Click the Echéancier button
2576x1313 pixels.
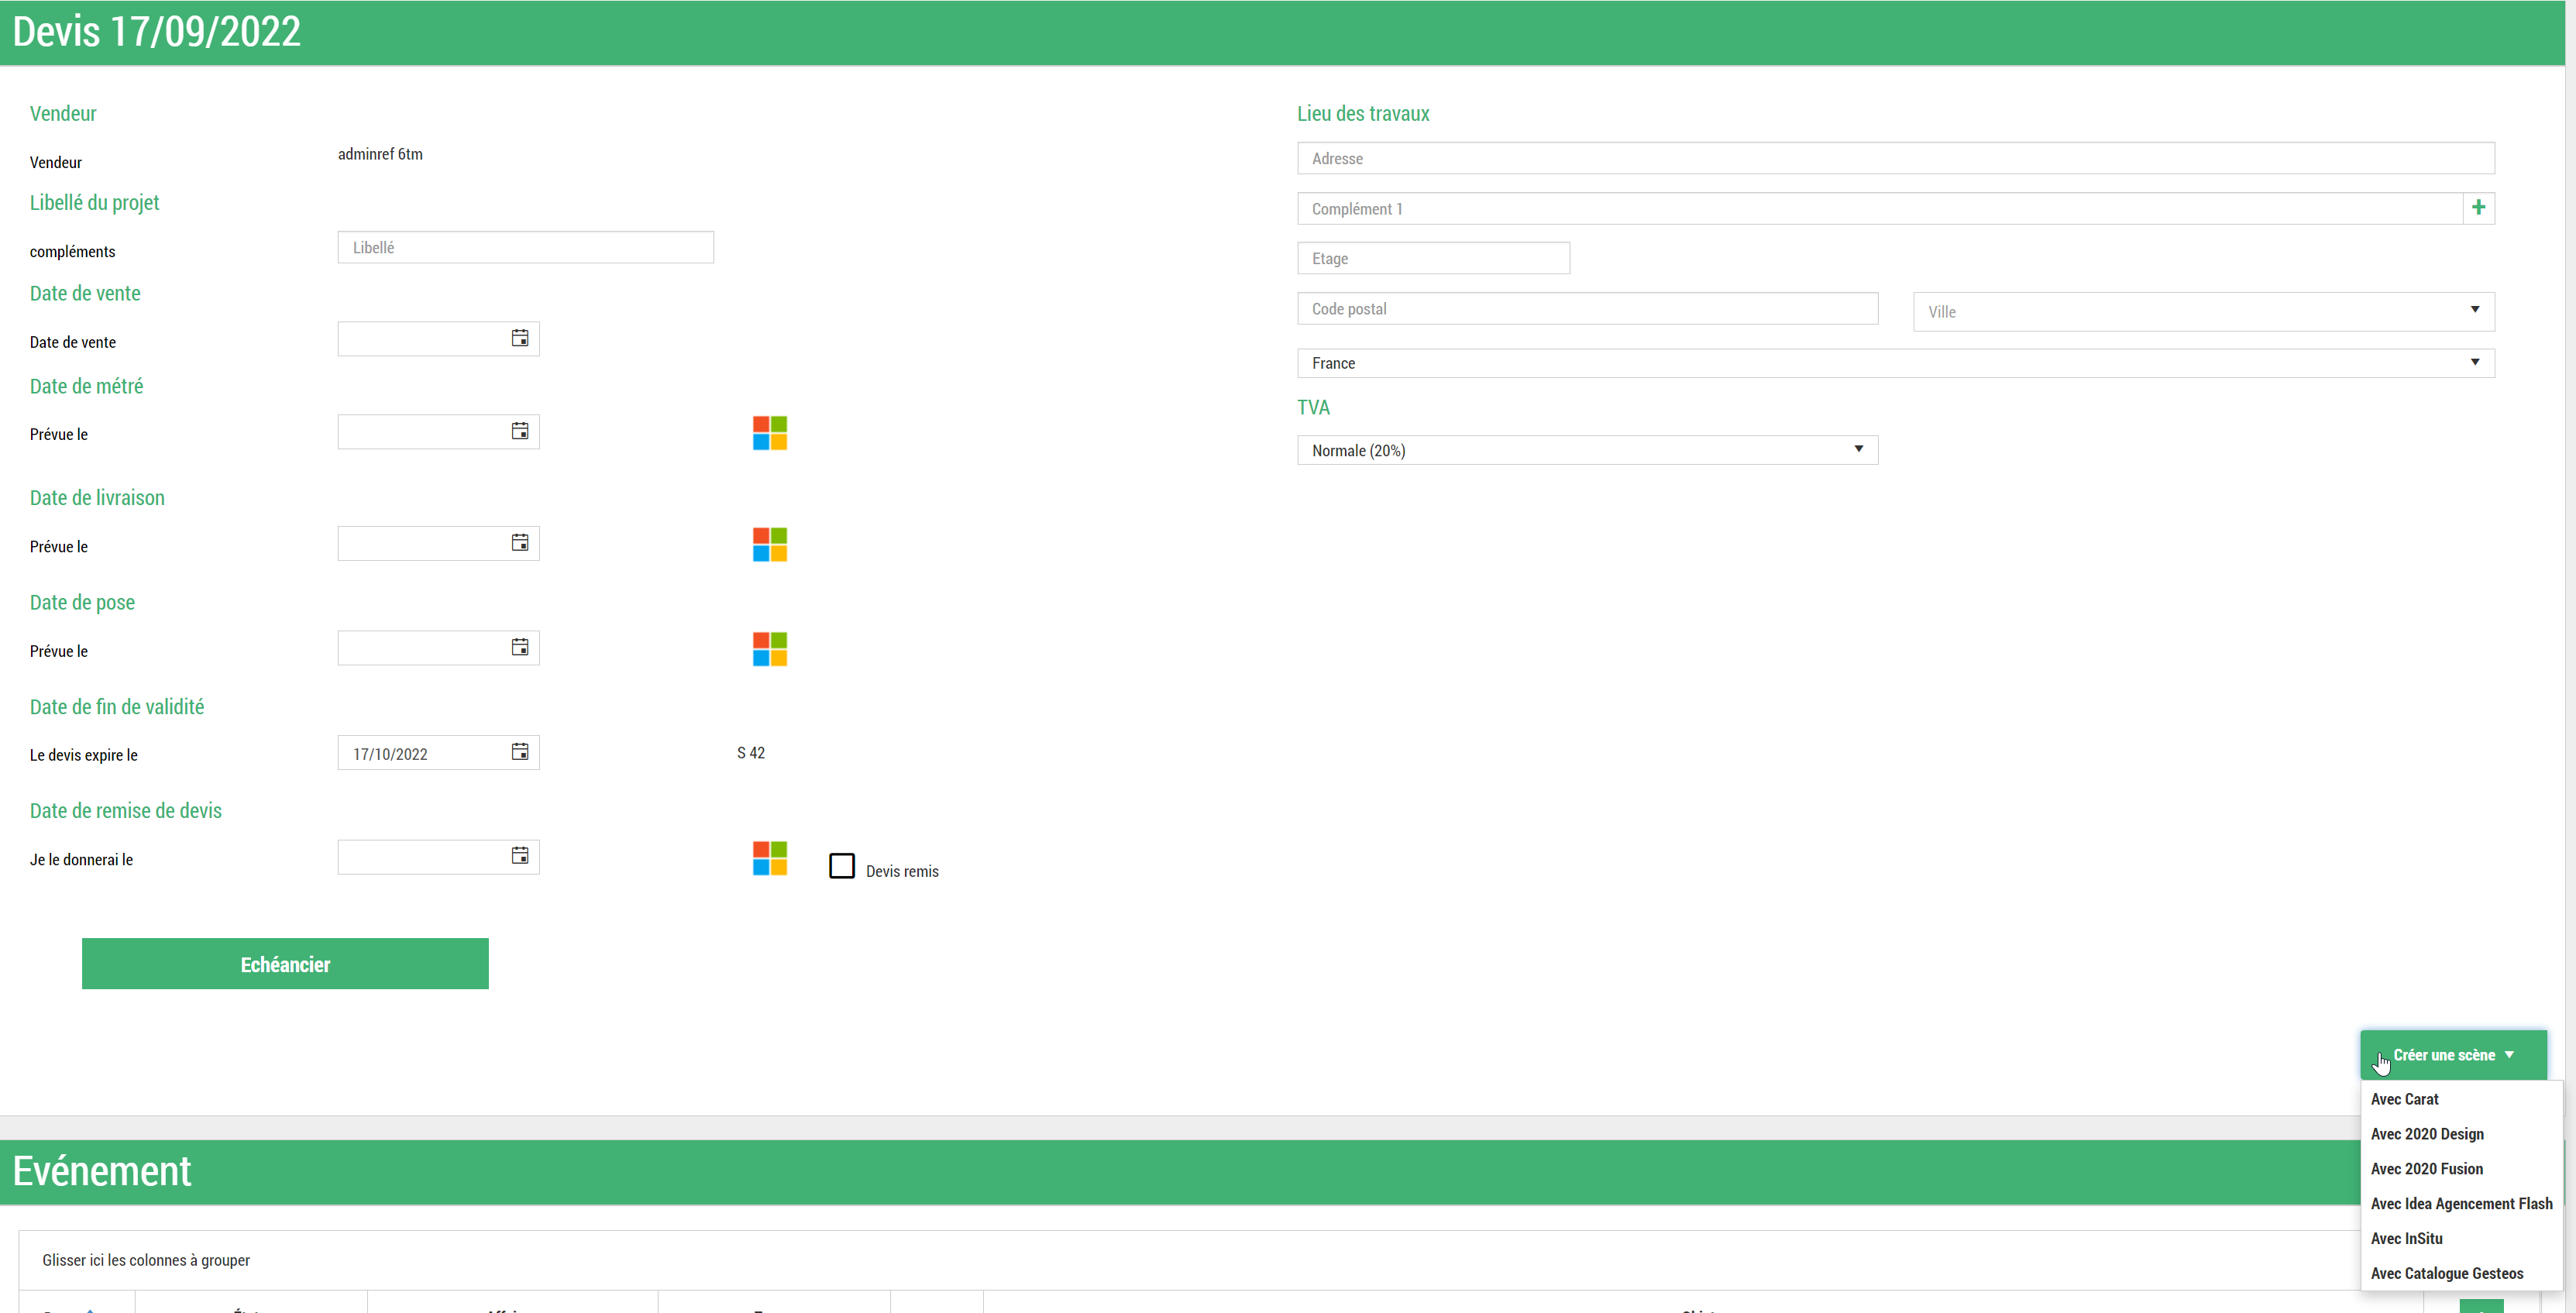[285, 964]
